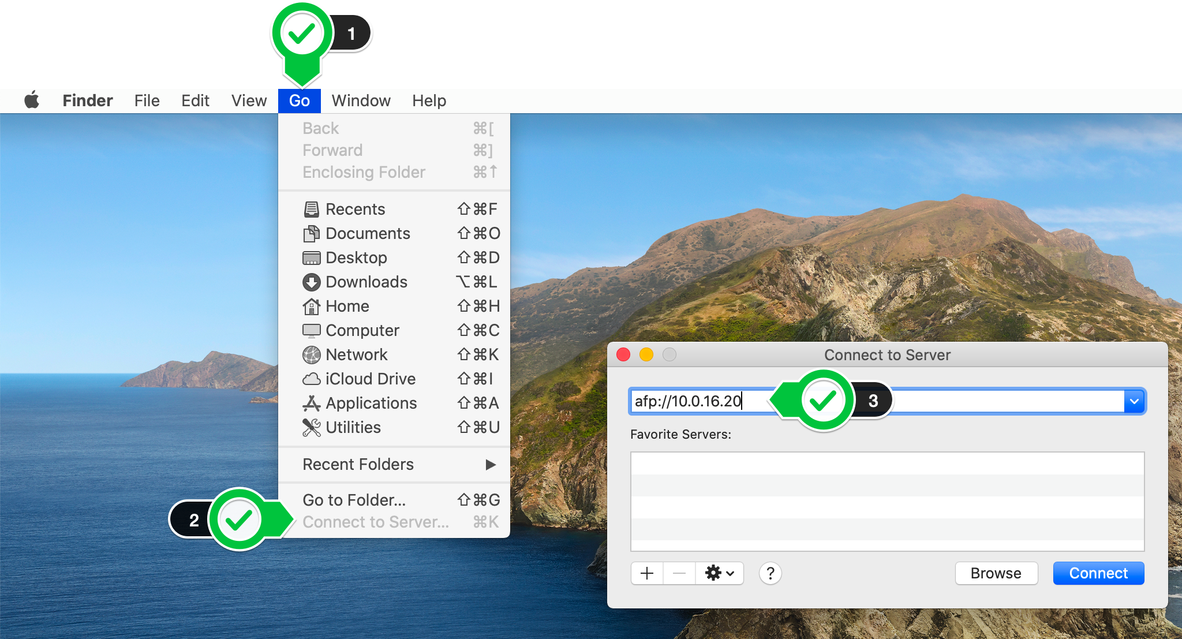Click the Home house icon
1182x639 pixels.
tap(311, 306)
